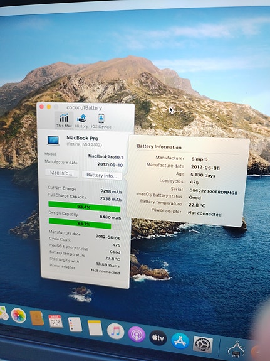Click the model value MacBookPro10,1
The image size is (270, 361).
pyautogui.click(x=105, y=157)
